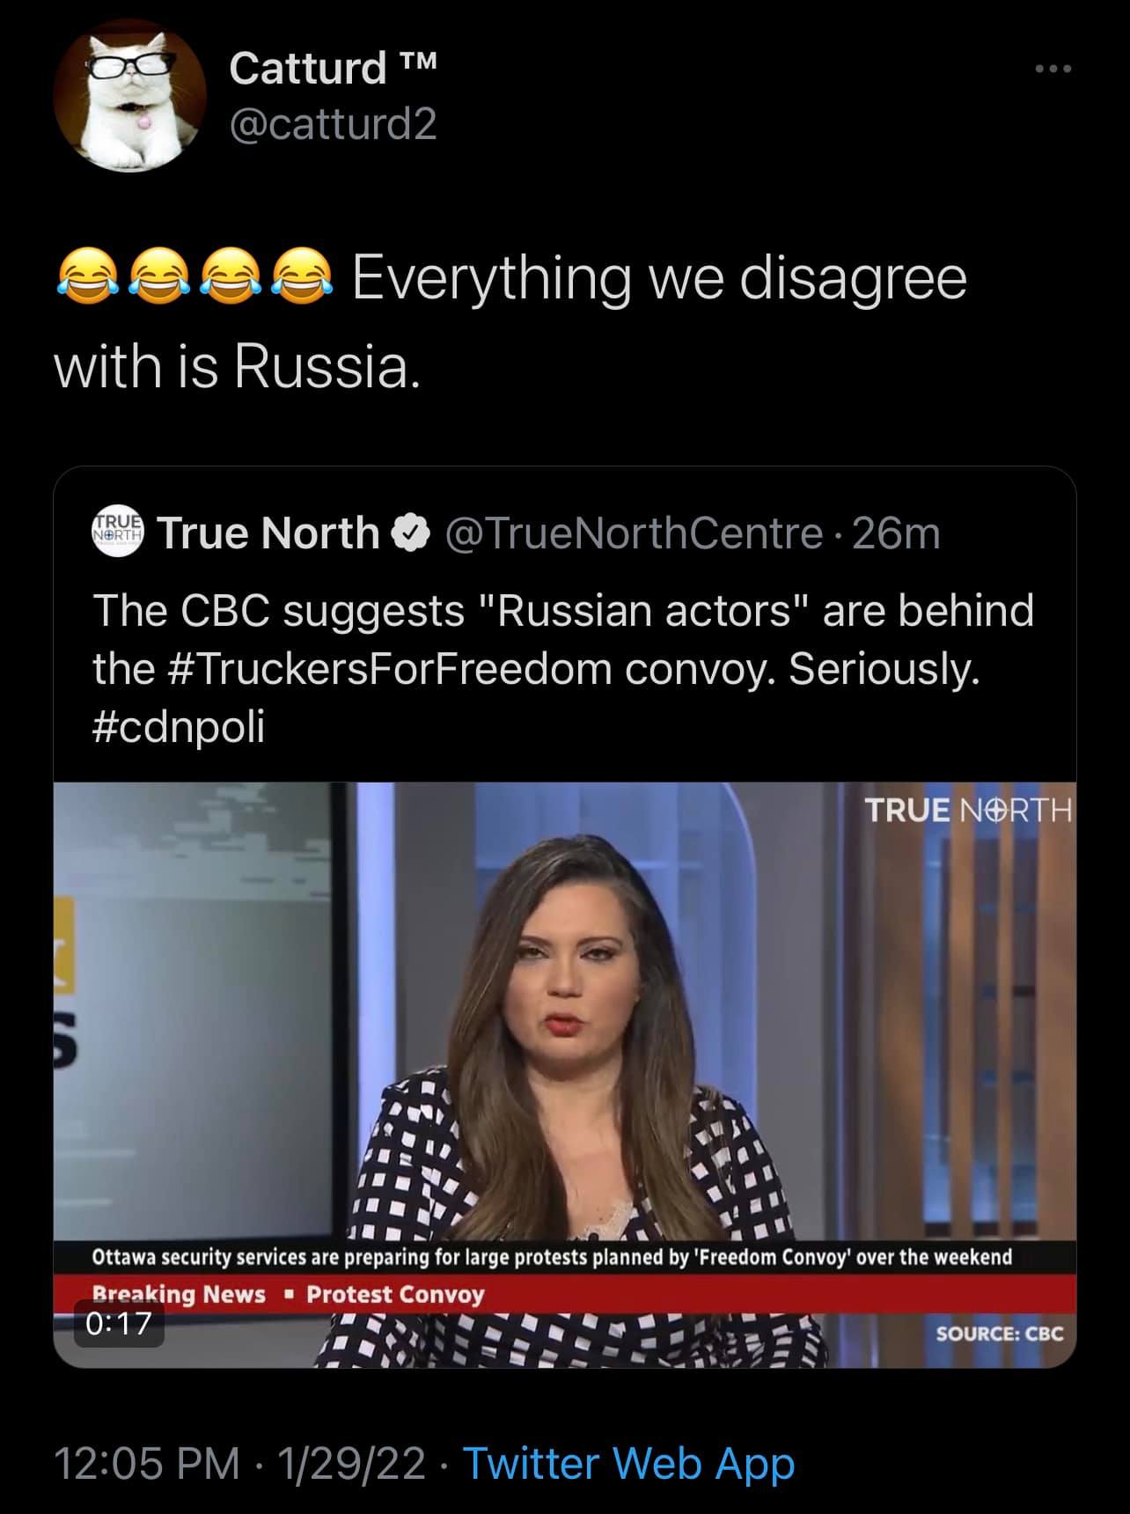The width and height of the screenshot is (1130, 1514).
Task: Open the #cdnpoli hashtag
Action: pyautogui.click(x=179, y=727)
